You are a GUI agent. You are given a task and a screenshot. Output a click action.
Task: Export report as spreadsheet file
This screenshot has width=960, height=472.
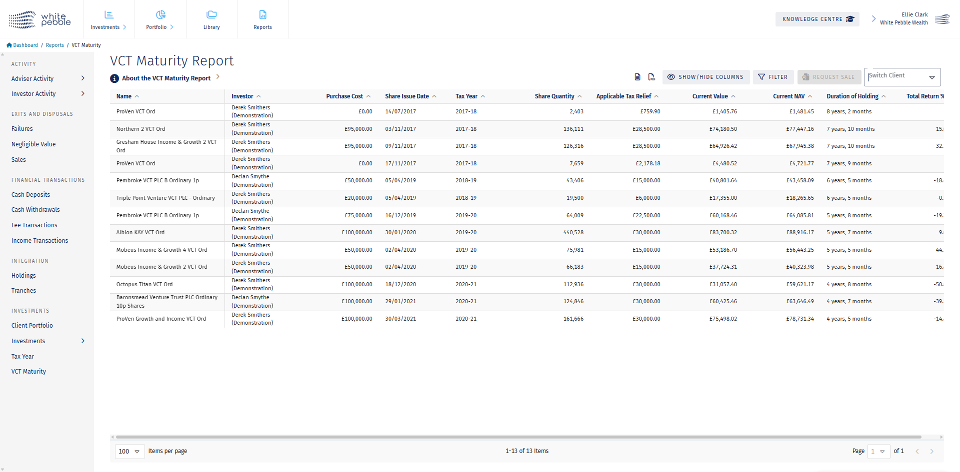coord(637,77)
